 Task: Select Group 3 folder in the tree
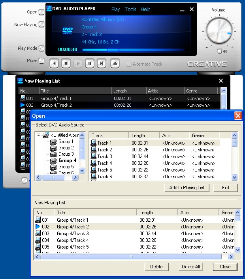[66, 154]
